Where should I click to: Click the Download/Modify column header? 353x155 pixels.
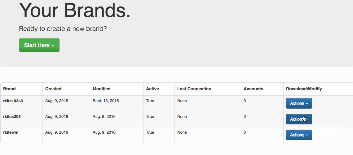tap(304, 89)
